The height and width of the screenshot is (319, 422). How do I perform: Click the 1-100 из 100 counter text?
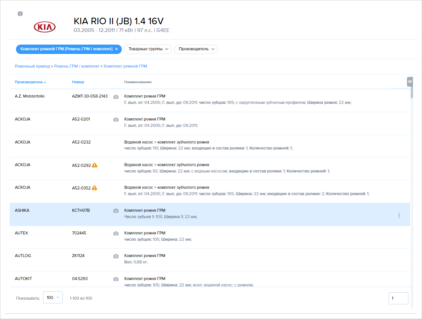pyautogui.click(x=81, y=298)
